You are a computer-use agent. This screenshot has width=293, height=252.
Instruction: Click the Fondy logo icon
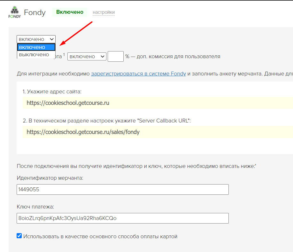click(15, 12)
